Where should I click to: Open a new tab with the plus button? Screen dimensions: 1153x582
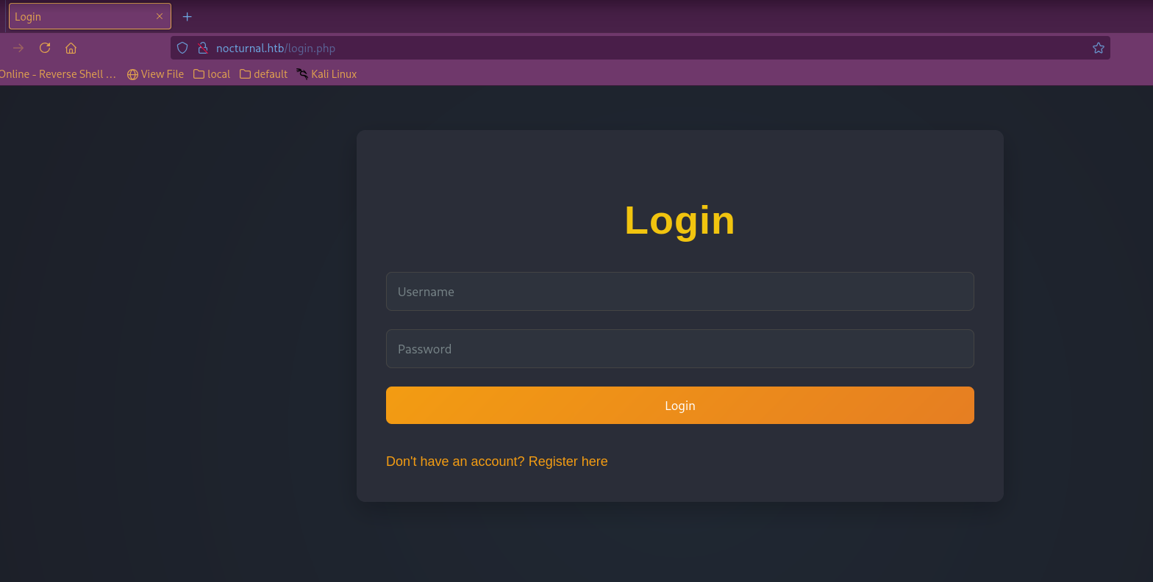click(x=187, y=16)
